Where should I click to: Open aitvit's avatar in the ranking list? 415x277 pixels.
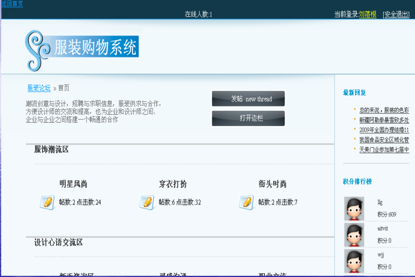pos(354,234)
